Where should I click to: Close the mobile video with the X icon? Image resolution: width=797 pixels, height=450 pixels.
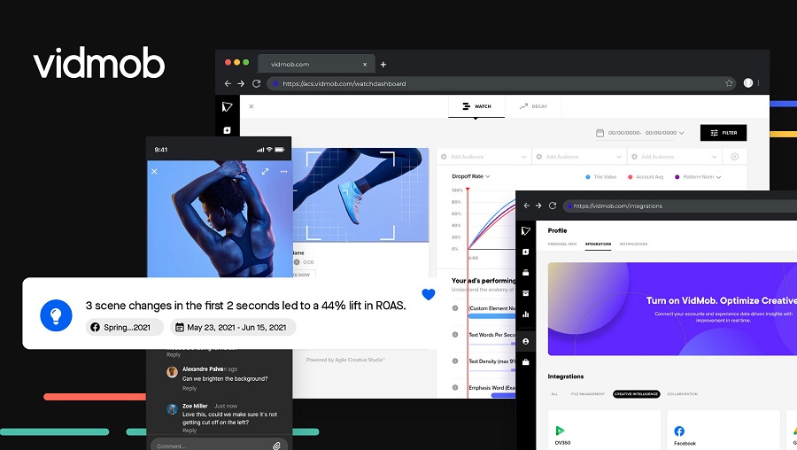coord(154,172)
